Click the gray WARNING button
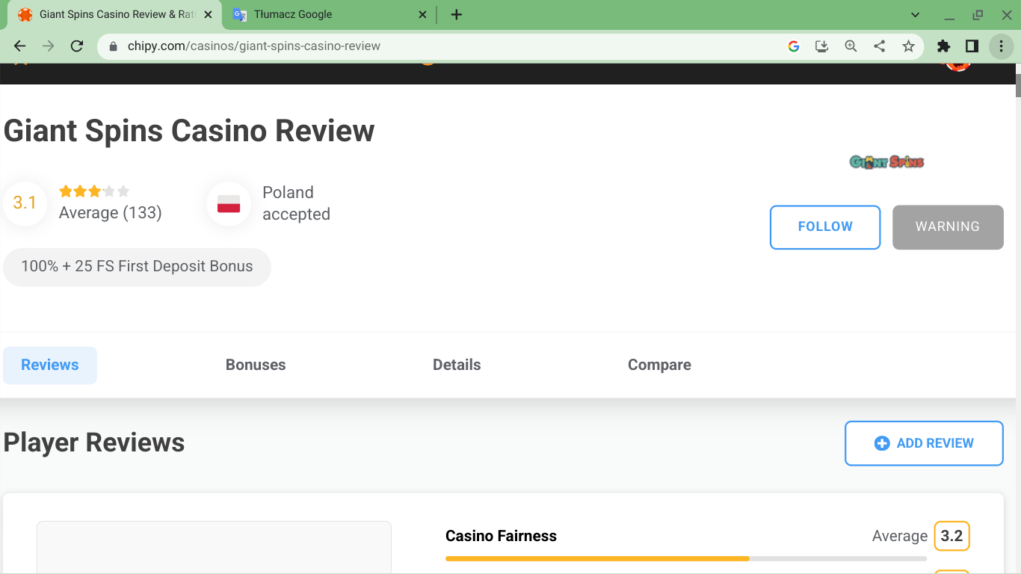The height and width of the screenshot is (574, 1021). 948,227
